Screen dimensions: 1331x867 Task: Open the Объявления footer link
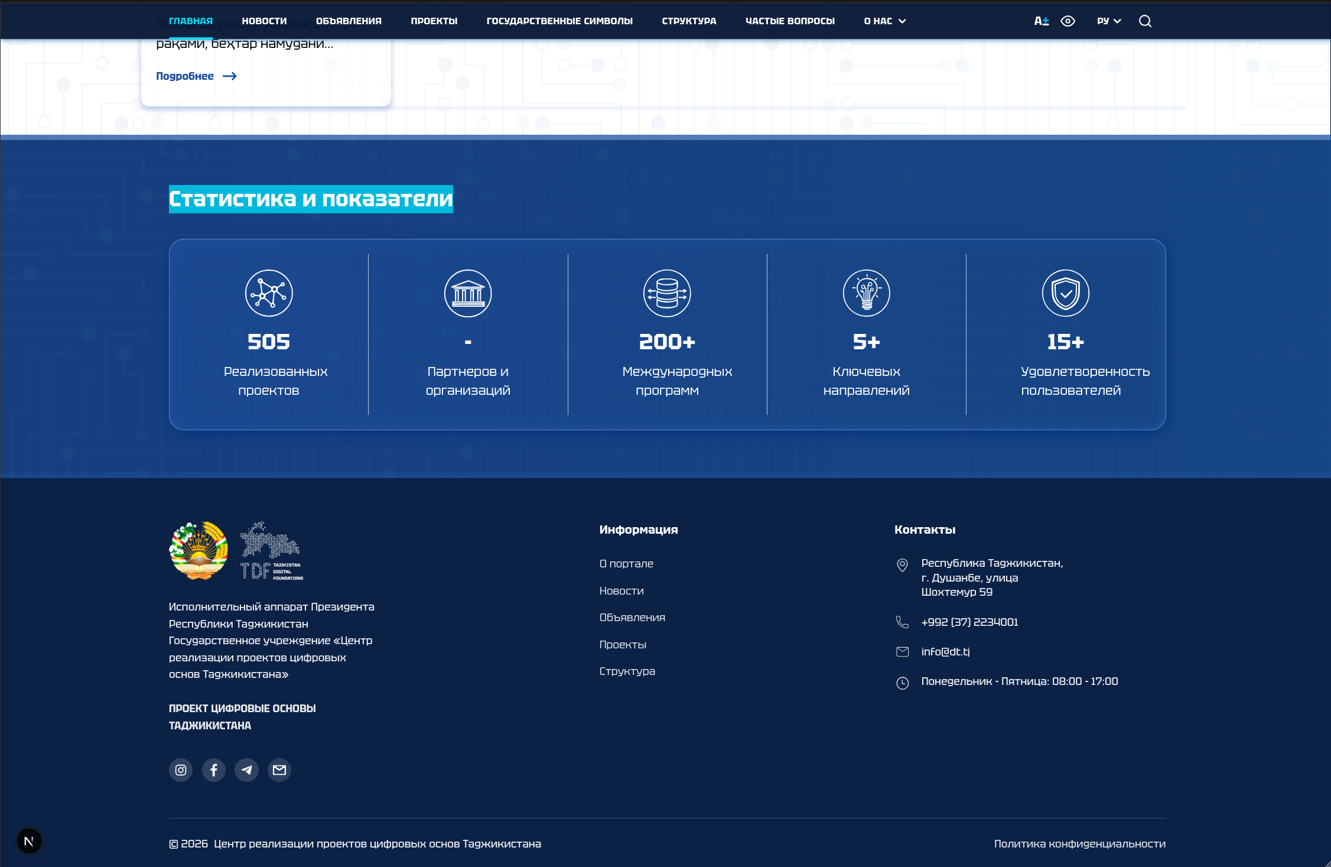632,618
